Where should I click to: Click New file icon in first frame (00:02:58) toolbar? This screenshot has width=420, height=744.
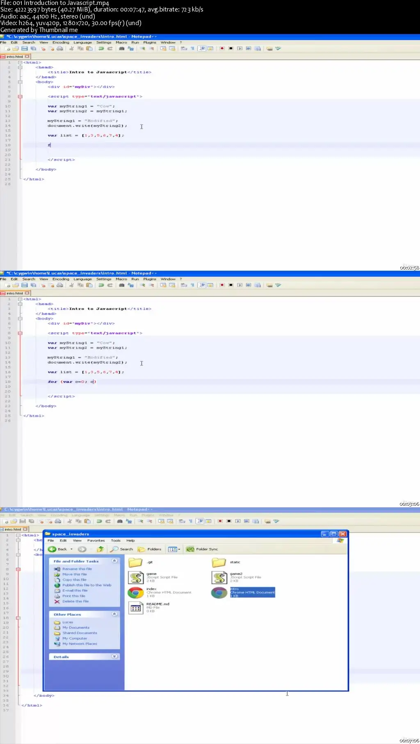pyautogui.click(x=7, y=48)
